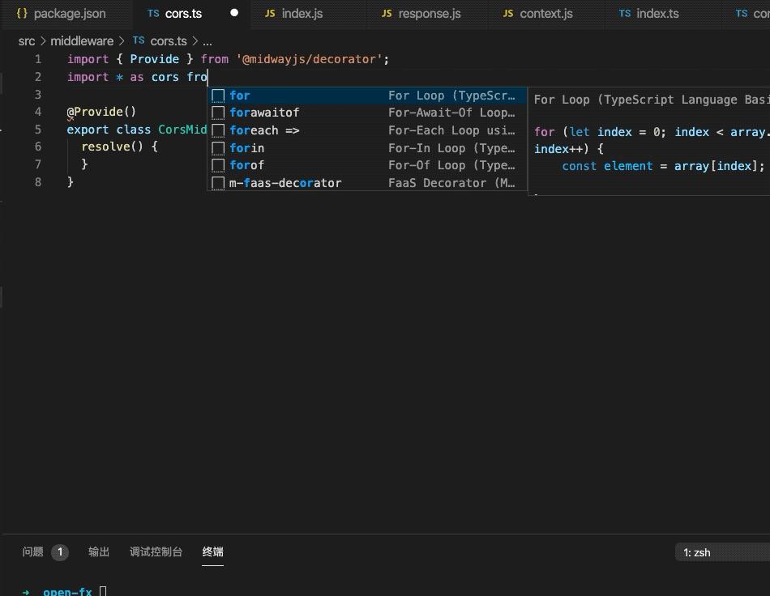
Task: Click line number 1 in gutter
Action: [38, 59]
